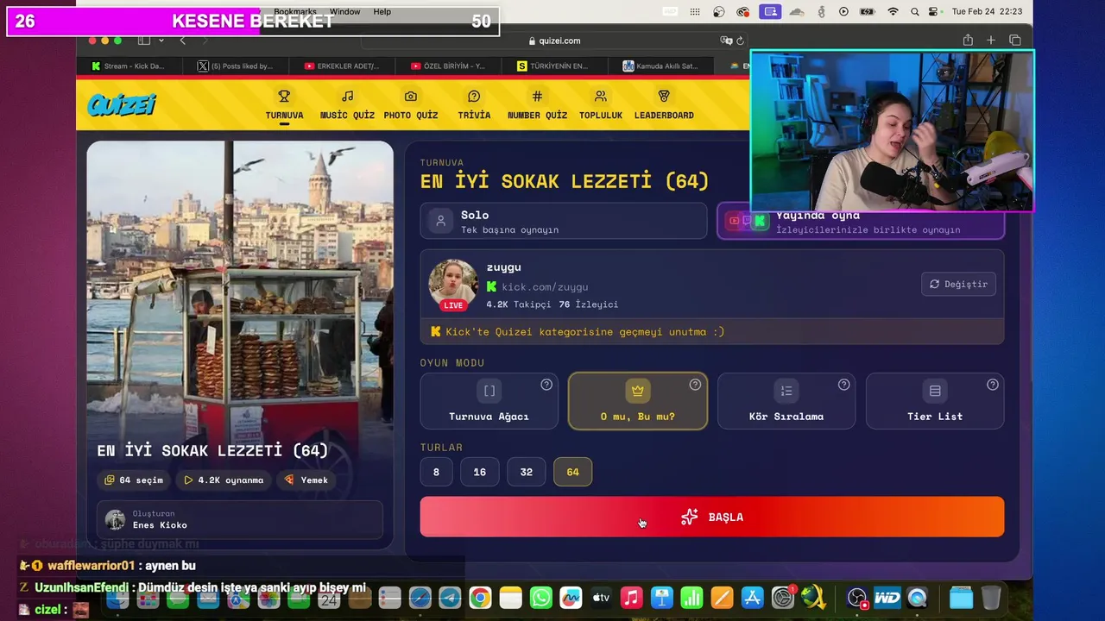Open the Bookmarks menu
The image size is (1105, 621).
295,11
